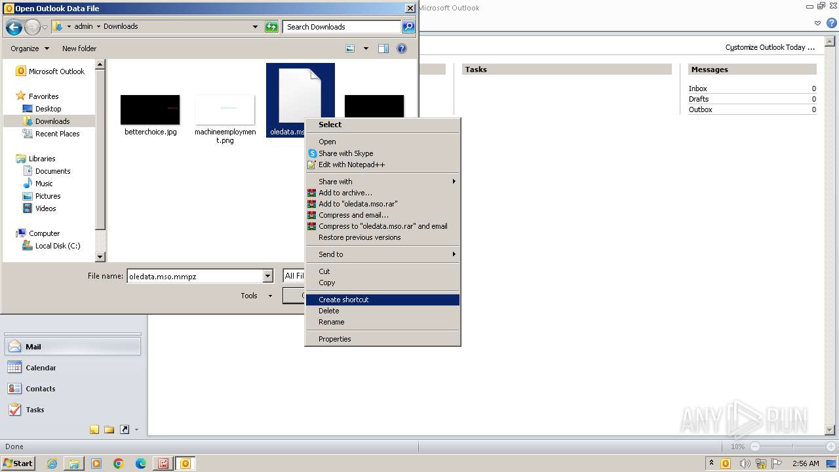Click the Forward navigation arrow button
This screenshot has width=839, height=472.
coord(32,27)
